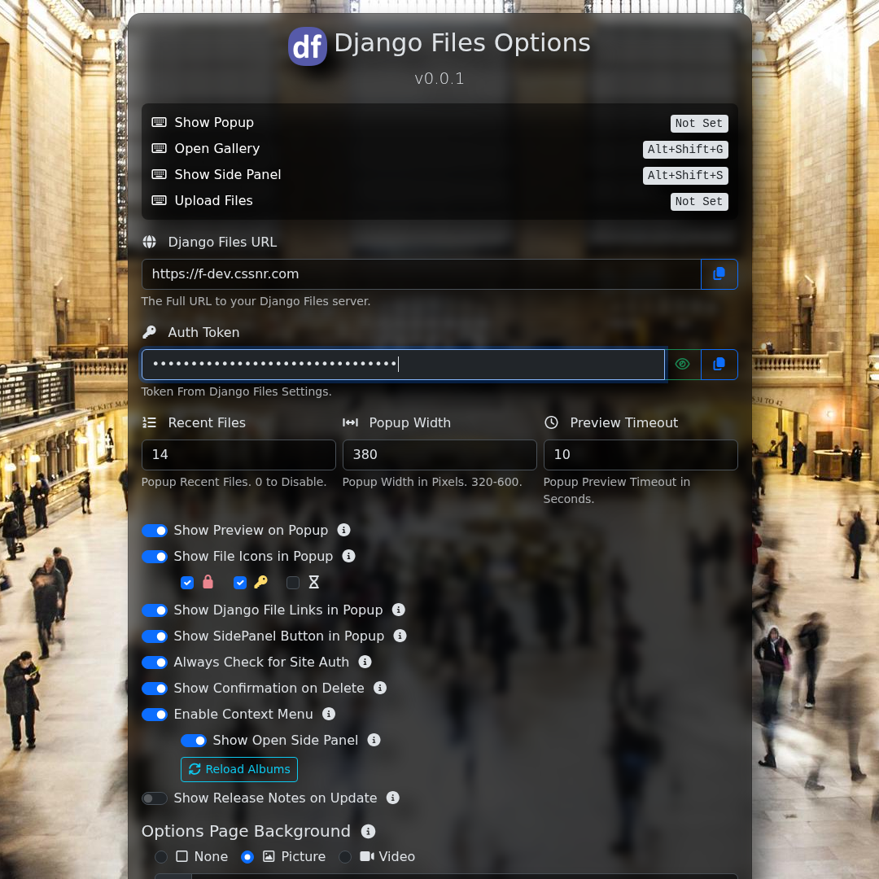The image size is (879, 879).
Task: Show info for Show Release Notes on Update
Action: [x=393, y=798]
